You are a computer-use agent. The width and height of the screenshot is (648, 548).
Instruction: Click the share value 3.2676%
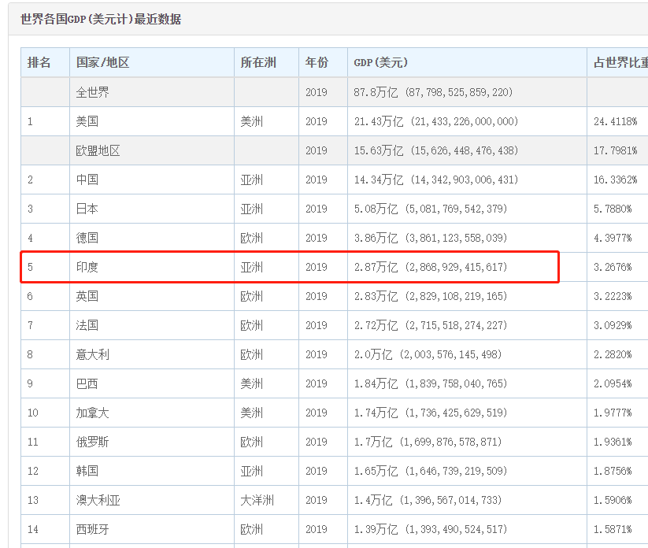click(613, 267)
